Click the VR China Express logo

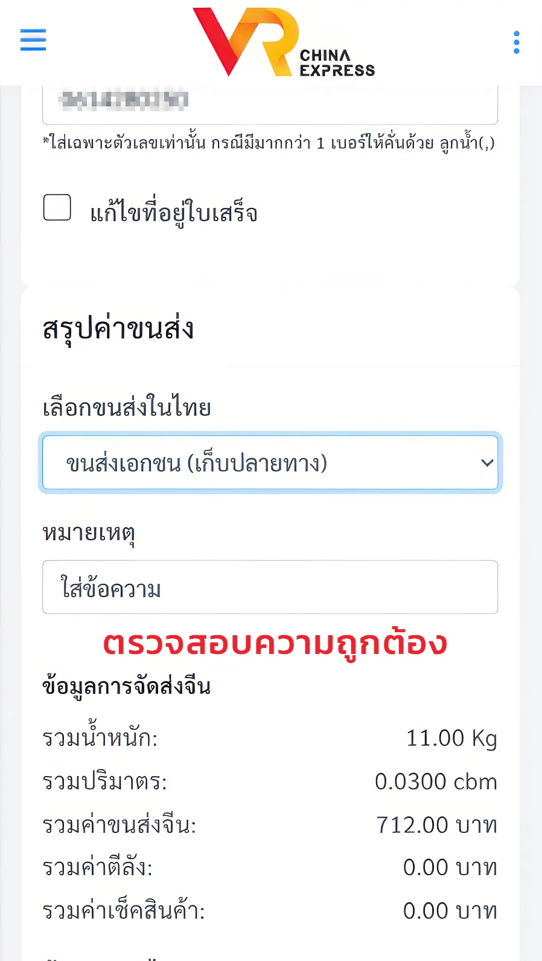283,42
